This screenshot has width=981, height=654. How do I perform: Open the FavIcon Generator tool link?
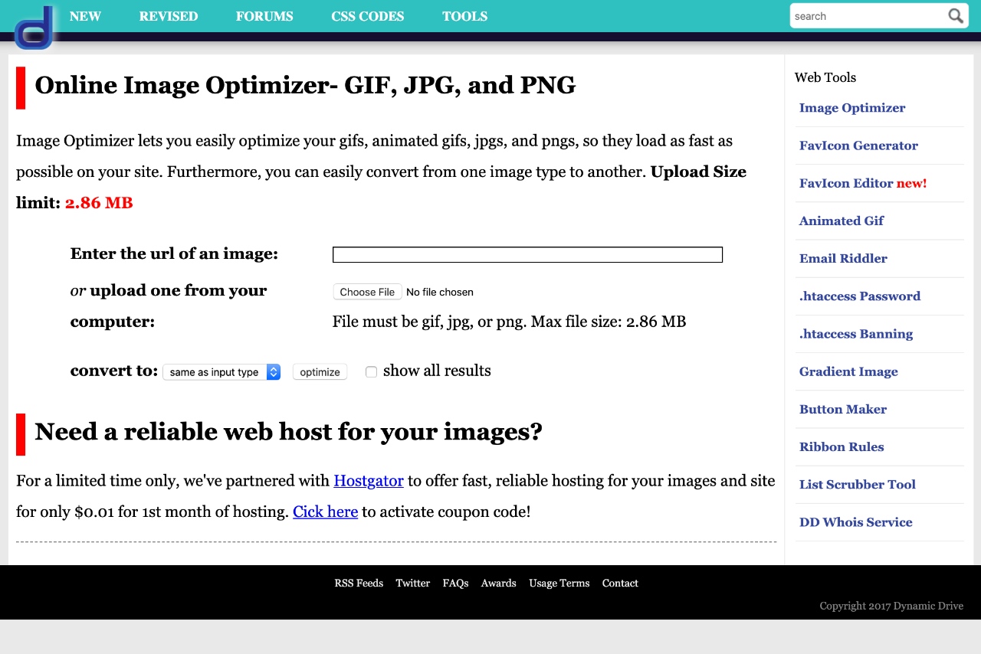[x=858, y=146]
